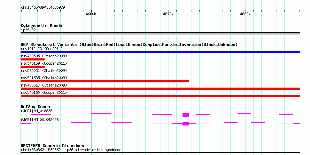Click the AJAP1|NM_001042478 exon block

click(x=186, y=124)
